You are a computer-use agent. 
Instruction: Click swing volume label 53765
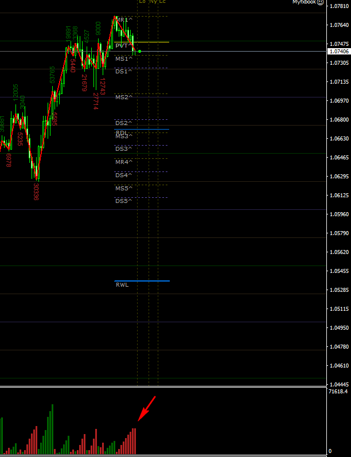[52, 75]
